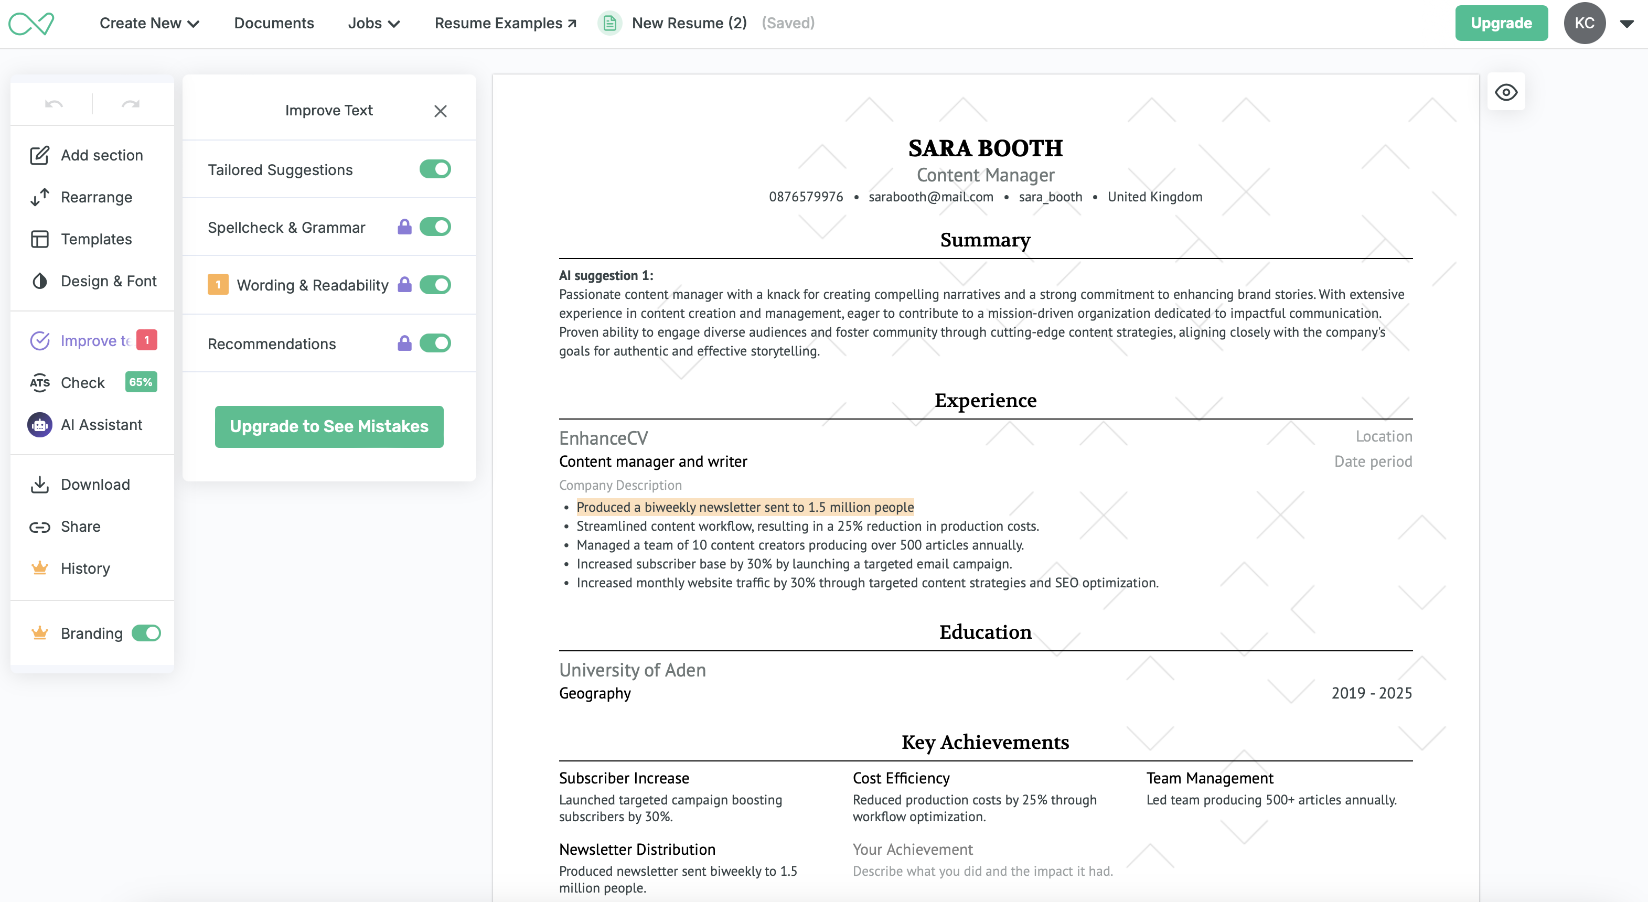Open the Templates panel
Viewport: 1648px width, 902px height.
[x=95, y=239]
